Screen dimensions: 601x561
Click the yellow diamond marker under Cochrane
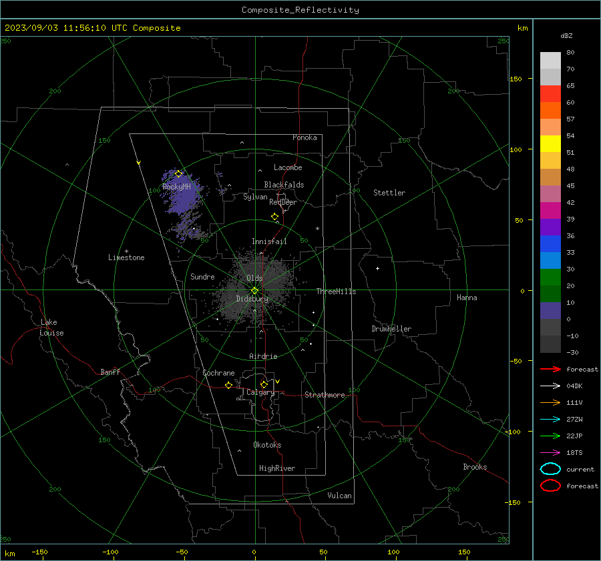tap(229, 386)
